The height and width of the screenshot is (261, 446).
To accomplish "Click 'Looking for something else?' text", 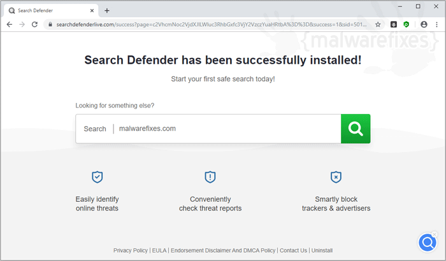I will 115,106.
